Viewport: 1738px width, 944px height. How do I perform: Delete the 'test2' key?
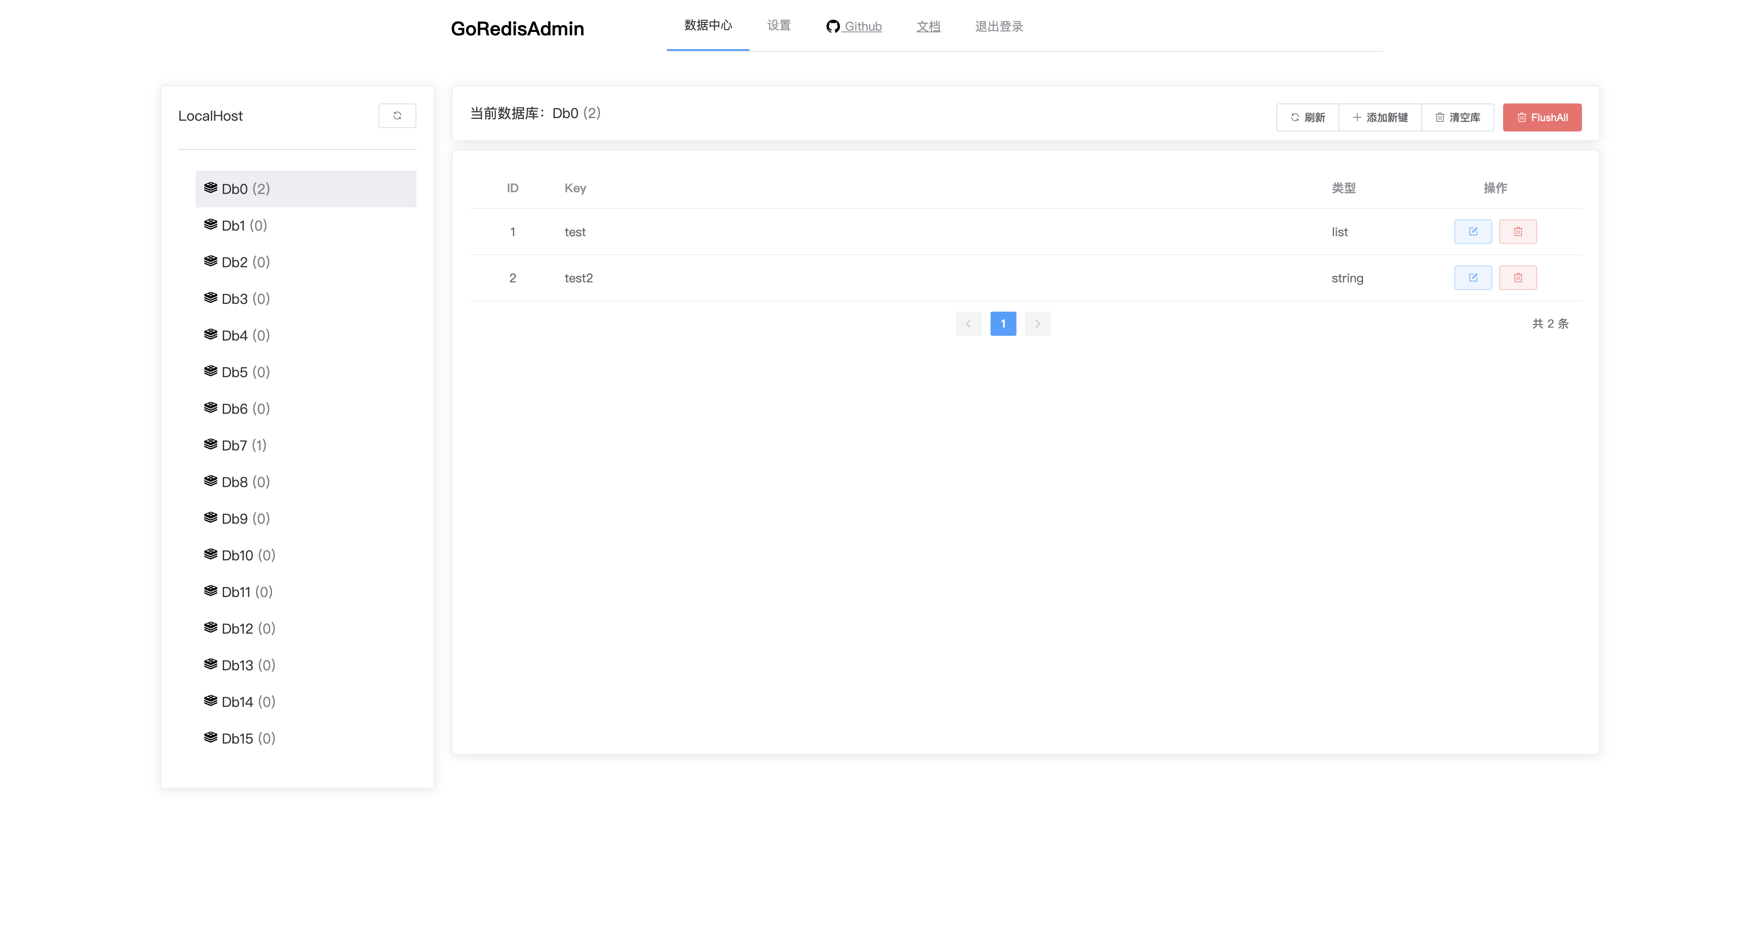click(x=1517, y=277)
